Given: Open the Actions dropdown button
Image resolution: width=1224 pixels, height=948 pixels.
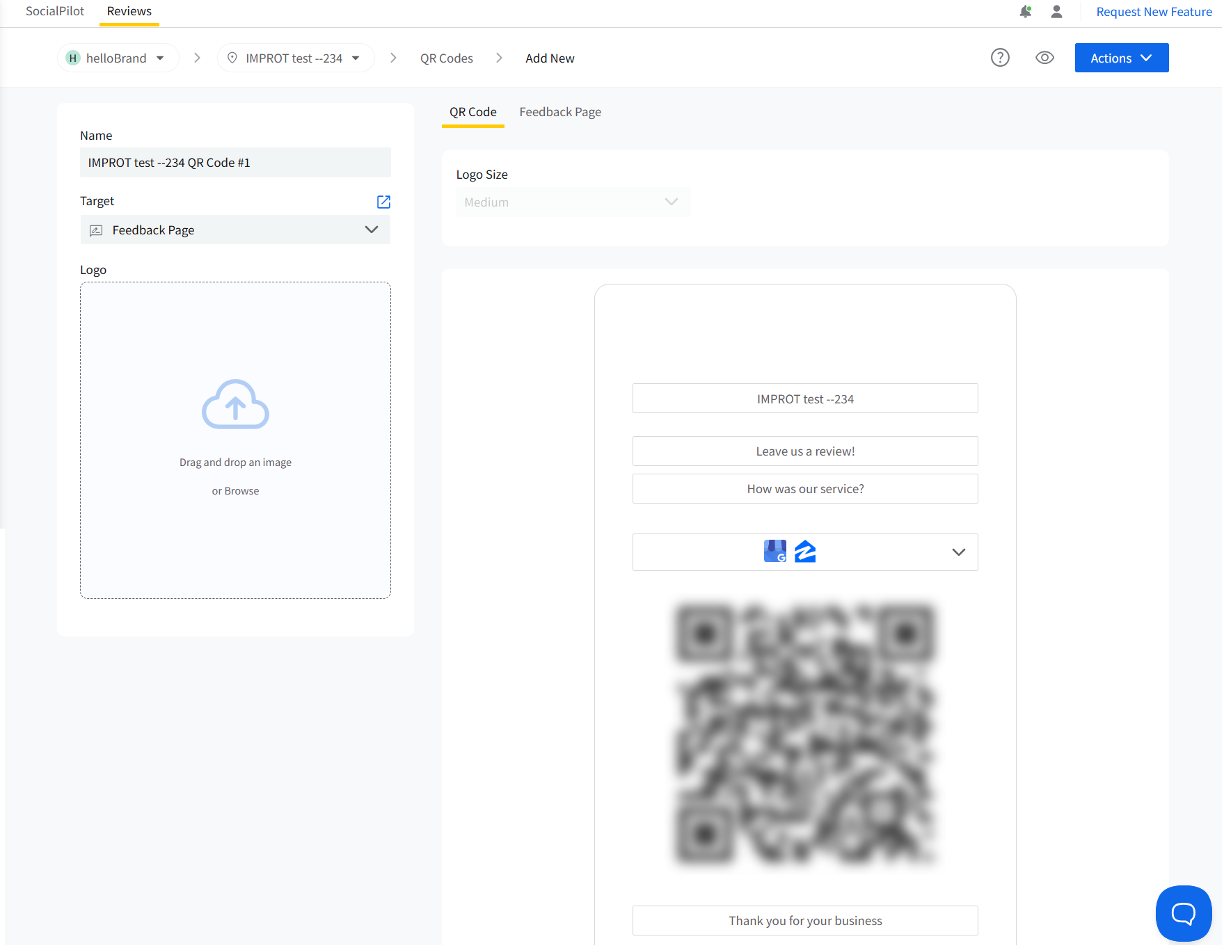Looking at the screenshot, I should [1122, 58].
